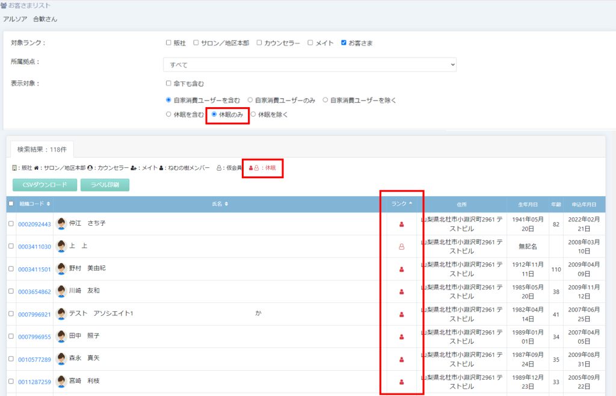
Task: Select 自家消費ユーザーのみ radio option
Action: (250, 100)
